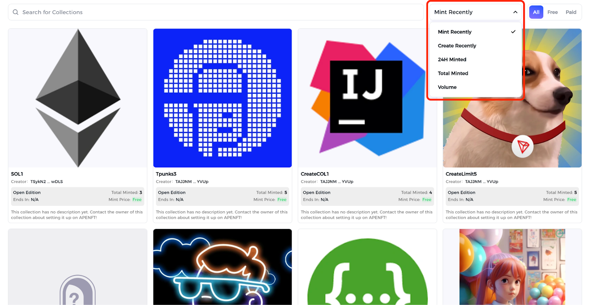The image size is (590, 305).
Task: Click Total Minted: 4 on CreateCOL1 card
Action: (416, 193)
